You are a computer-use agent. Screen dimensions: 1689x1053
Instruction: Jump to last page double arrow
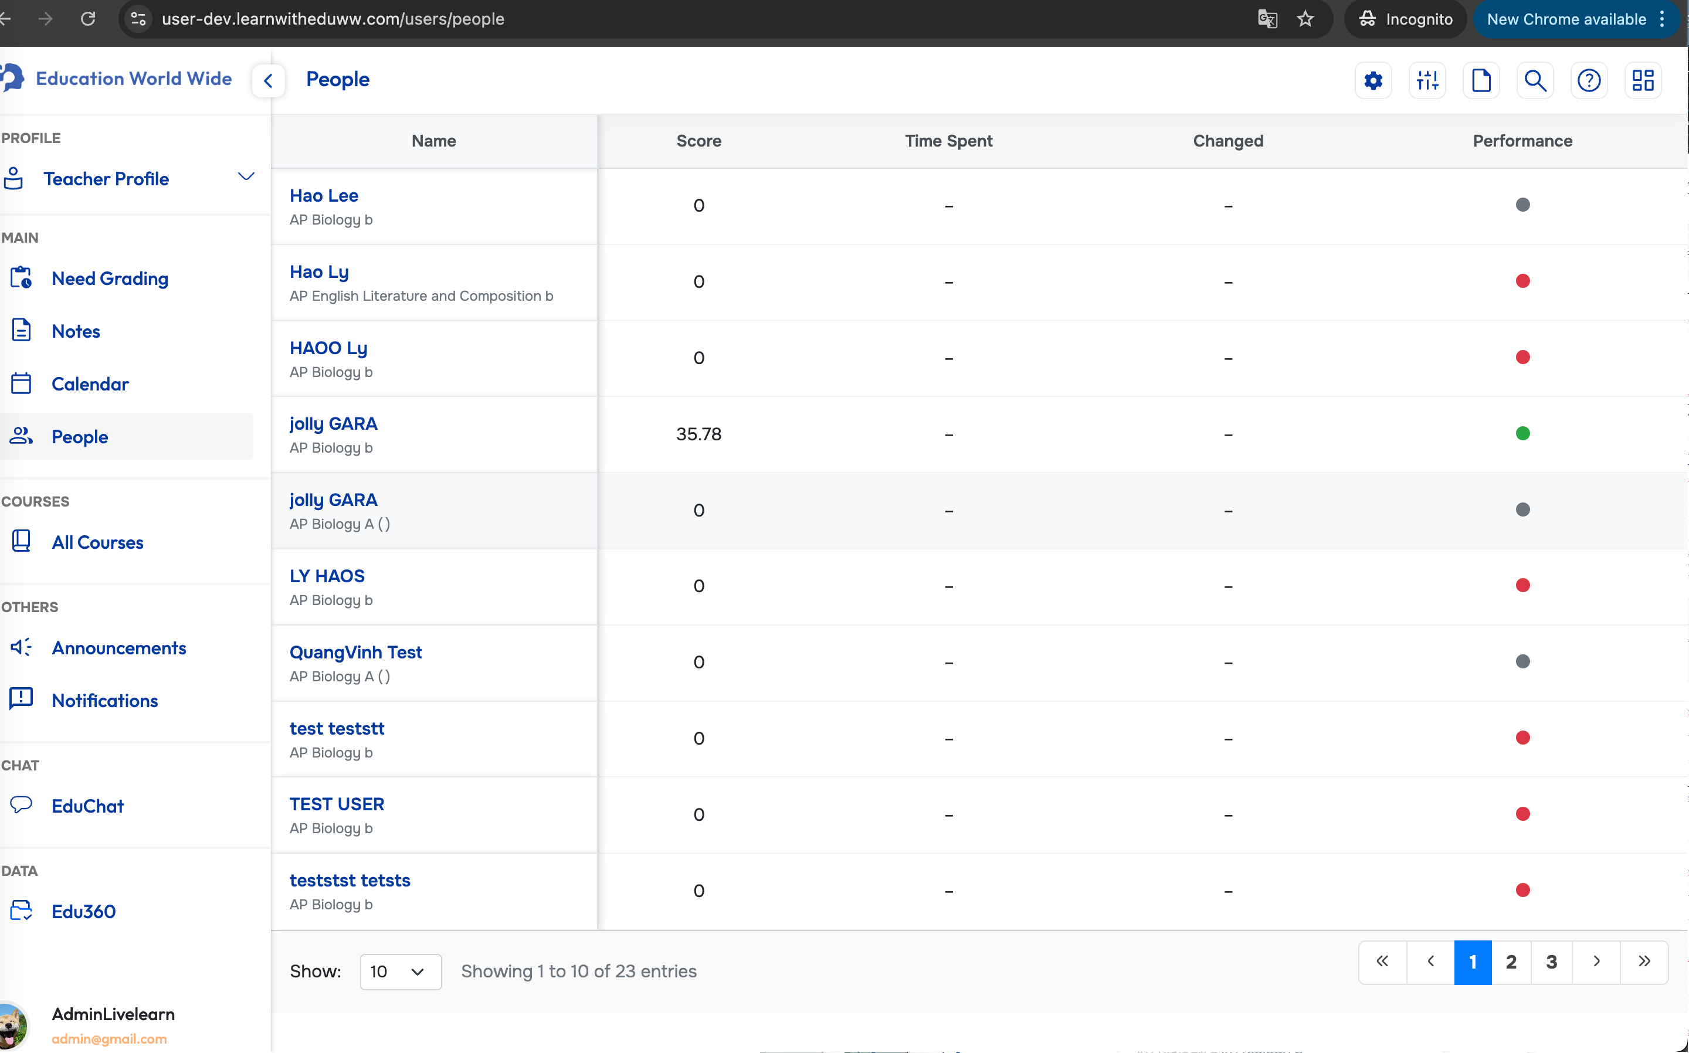click(x=1644, y=963)
